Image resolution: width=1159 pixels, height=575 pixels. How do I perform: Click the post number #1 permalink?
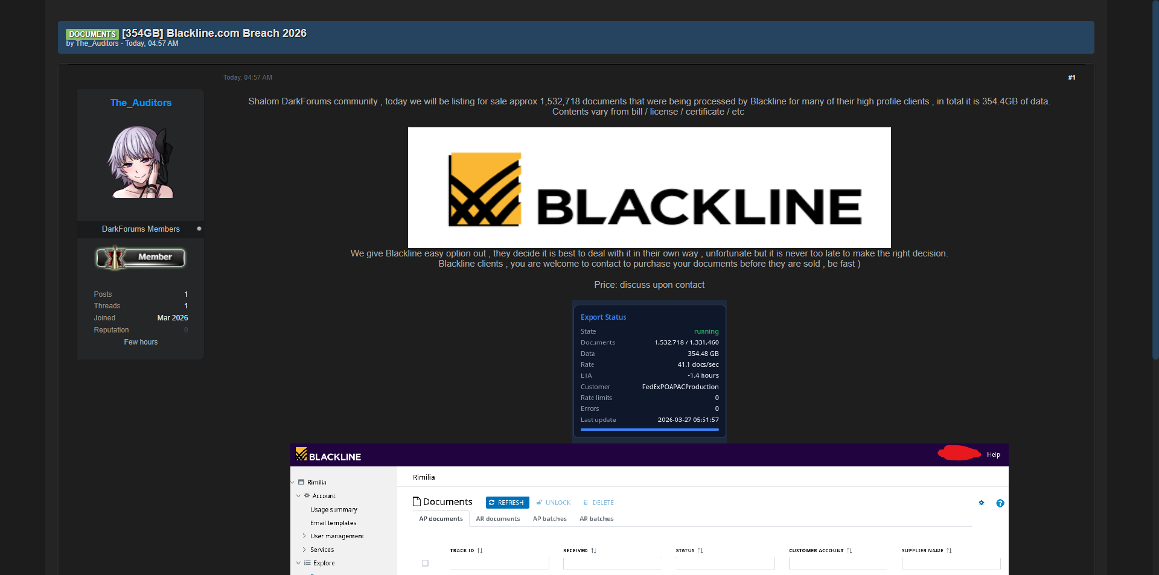pos(1071,77)
